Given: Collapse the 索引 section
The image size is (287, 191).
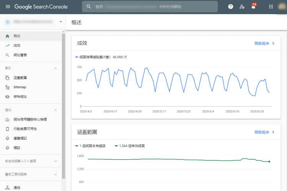Looking at the screenshot, I should click(55, 68).
